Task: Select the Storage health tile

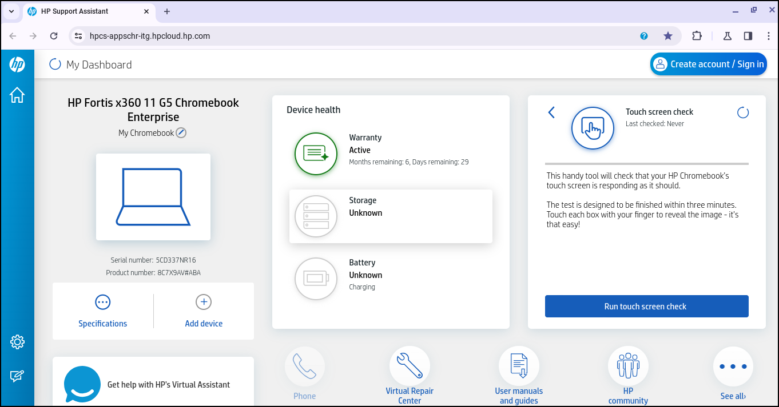Action: pyautogui.click(x=391, y=216)
